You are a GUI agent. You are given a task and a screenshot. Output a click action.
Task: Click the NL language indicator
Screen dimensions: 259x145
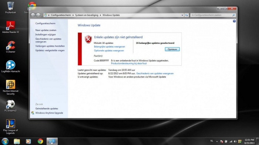click(x=212, y=141)
